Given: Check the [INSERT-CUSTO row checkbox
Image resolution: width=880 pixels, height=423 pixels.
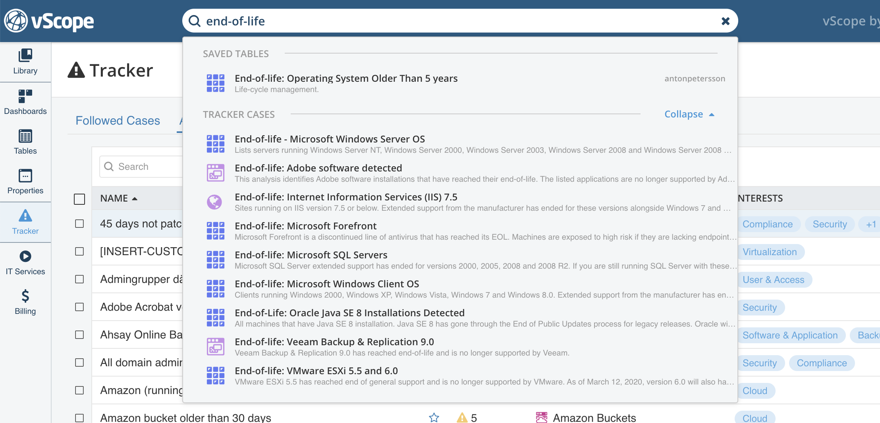Looking at the screenshot, I should click(79, 252).
